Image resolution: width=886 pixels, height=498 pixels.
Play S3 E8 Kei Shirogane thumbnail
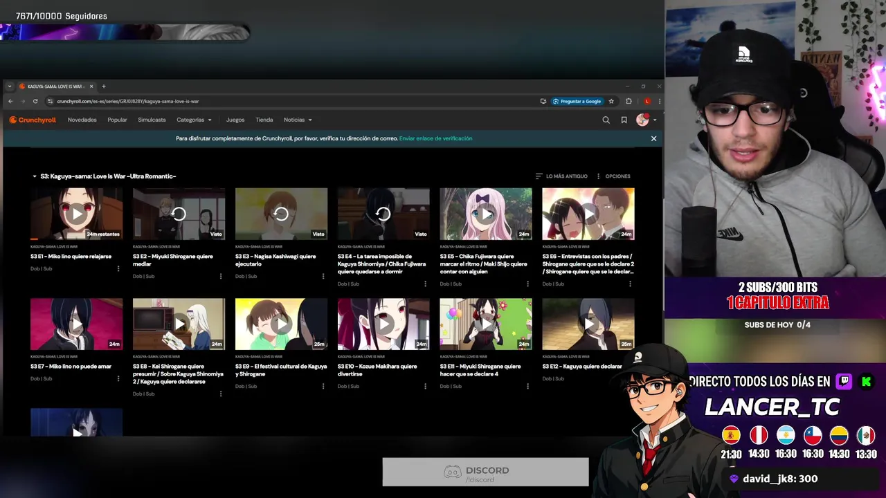(x=179, y=324)
